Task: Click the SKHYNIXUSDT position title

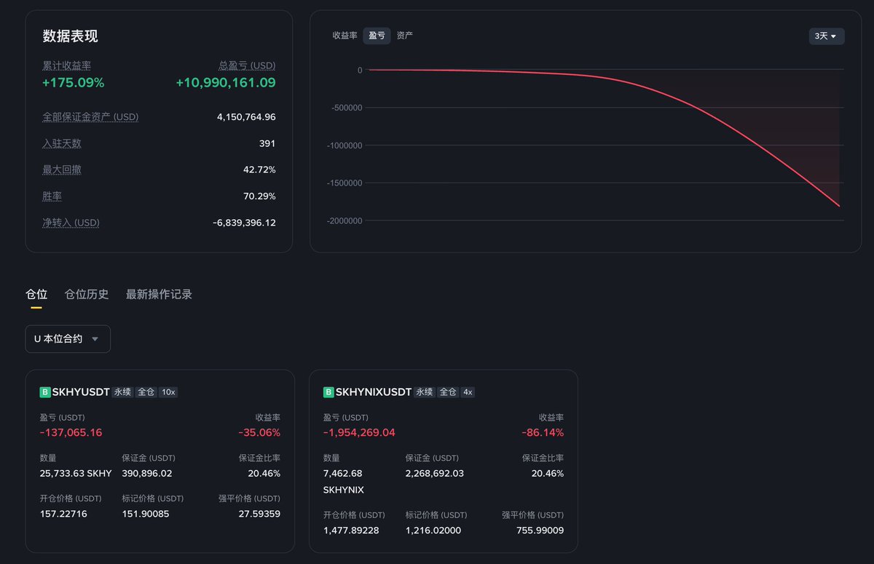Action: tap(374, 392)
